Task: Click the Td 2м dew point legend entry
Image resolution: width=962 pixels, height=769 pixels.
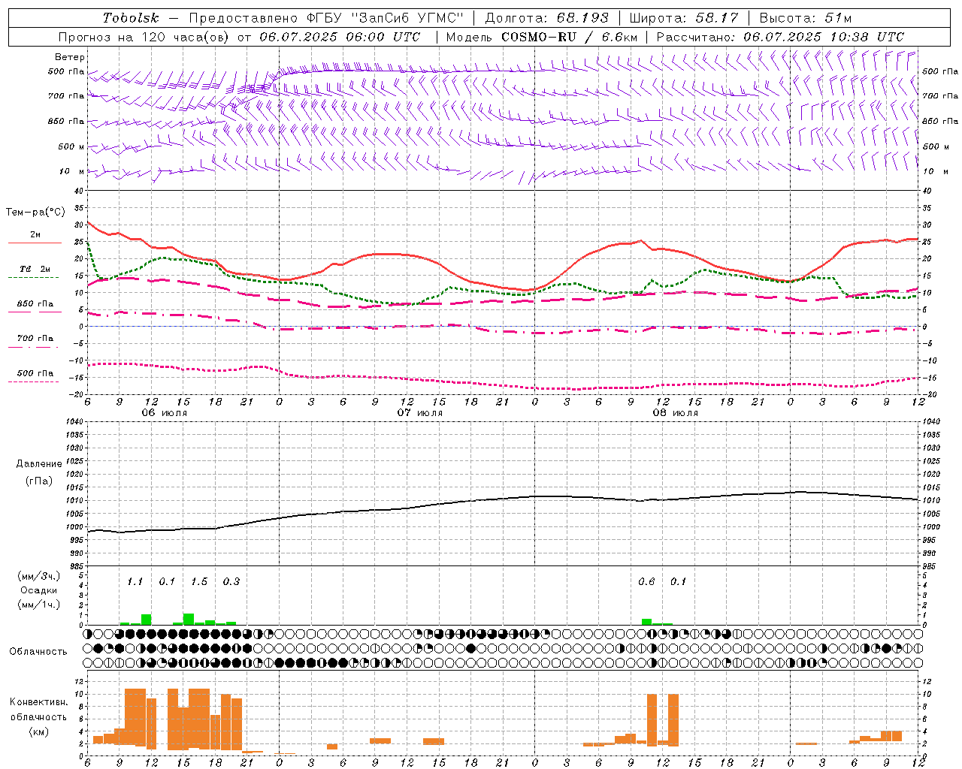Action: (x=35, y=269)
